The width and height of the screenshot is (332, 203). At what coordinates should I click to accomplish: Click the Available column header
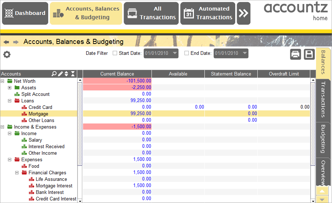[x=178, y=74]
